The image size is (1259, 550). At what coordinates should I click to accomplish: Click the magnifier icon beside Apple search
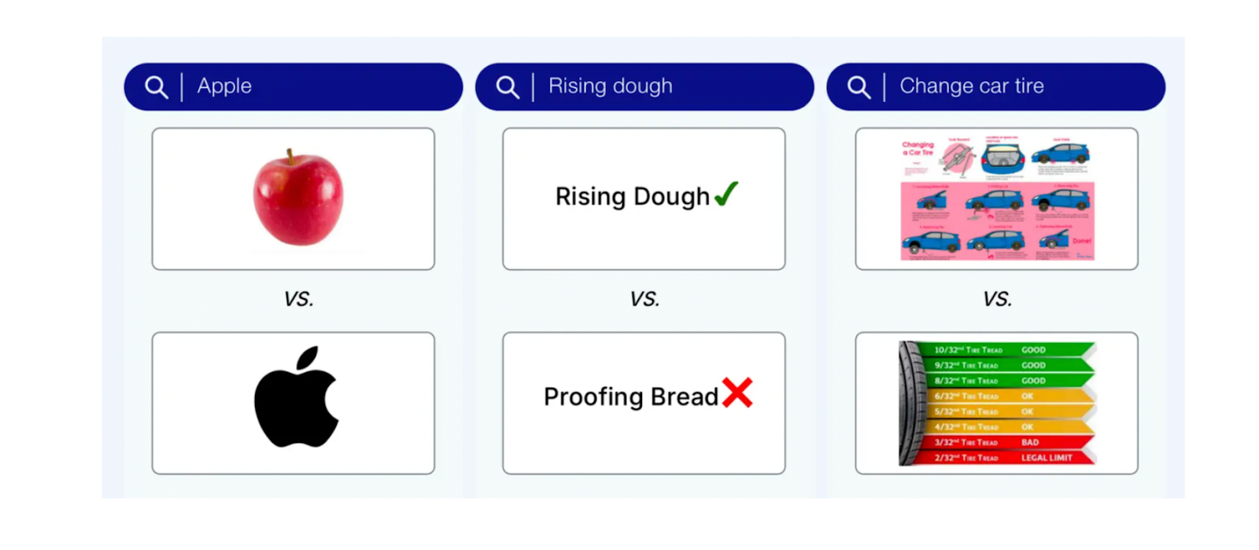157,87
